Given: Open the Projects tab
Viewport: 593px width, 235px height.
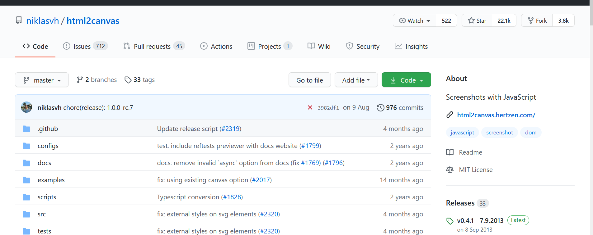Looking at the screenshot, I should pyautogui.click(x=270, y=46).
